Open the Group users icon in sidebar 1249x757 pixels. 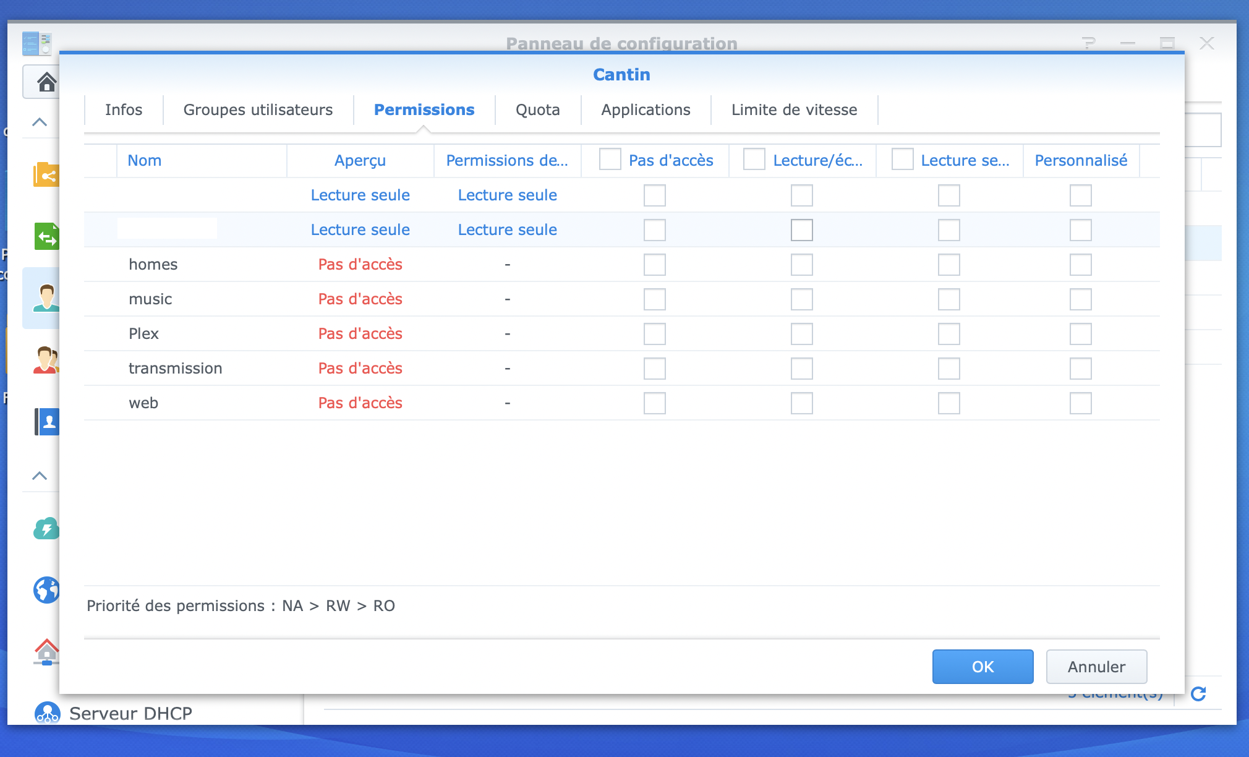coord(46,360)
